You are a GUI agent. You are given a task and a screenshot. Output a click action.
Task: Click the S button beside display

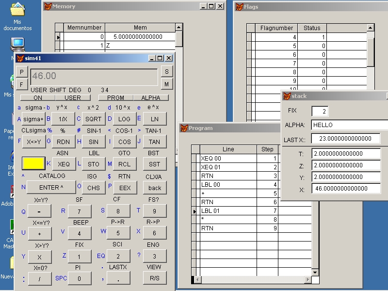coord(166,71)
